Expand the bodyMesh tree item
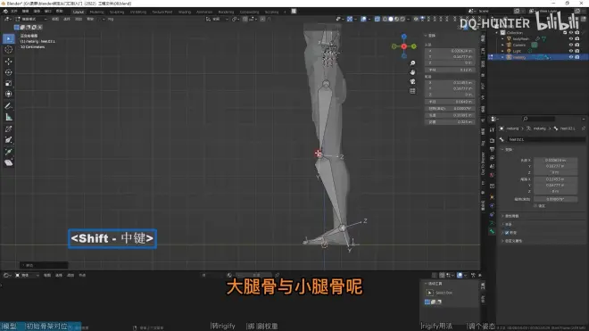This screenshot has height=331, width=589. click(502, 38)
